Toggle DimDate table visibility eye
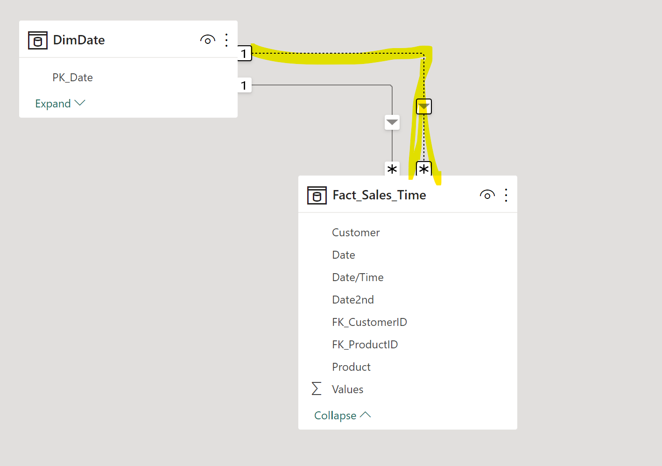This screenshot has width=662, height=466. pyautogui.click(x=208, y=40)
